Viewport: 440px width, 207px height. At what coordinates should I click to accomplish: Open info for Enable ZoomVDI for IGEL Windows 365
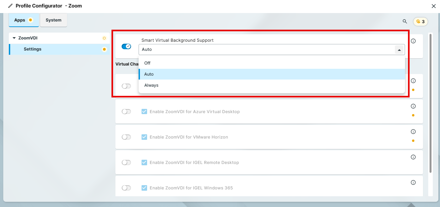click(x=413, y=182)
